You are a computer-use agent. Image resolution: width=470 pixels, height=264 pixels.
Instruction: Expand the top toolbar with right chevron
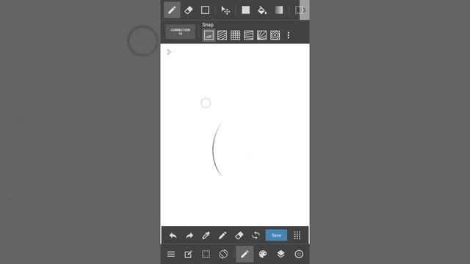click(305, 10)
